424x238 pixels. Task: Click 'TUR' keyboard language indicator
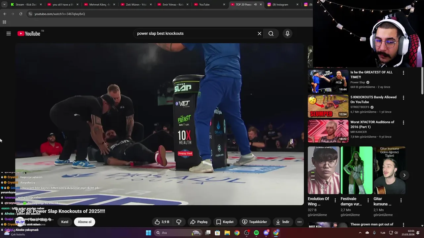[x=383, y=233]
